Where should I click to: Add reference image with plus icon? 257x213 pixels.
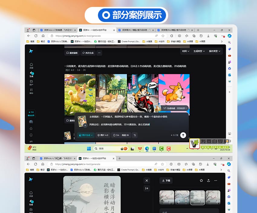coord(85,125)
